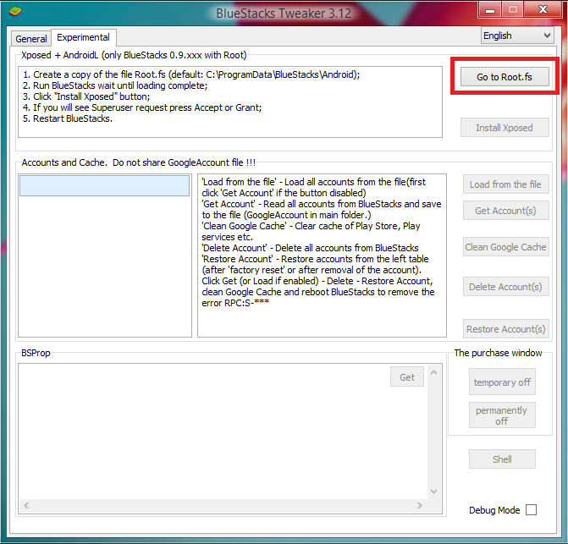Close the BlueStacks Tweaker window
The width and height of the screenshot is (568, 544).
[543, 10]
